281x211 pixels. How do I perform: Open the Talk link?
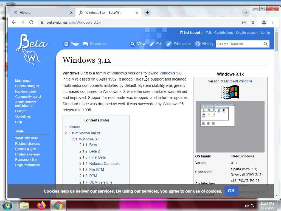tap(209, 33)
